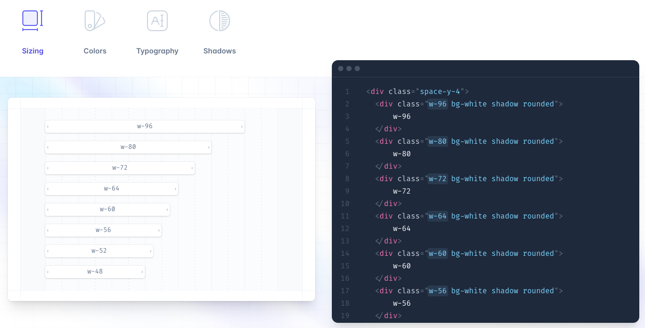Click the w-96 box in the preview
This screenshot has height=328, width=645.
pyautogui.click(x=145, y=126)
